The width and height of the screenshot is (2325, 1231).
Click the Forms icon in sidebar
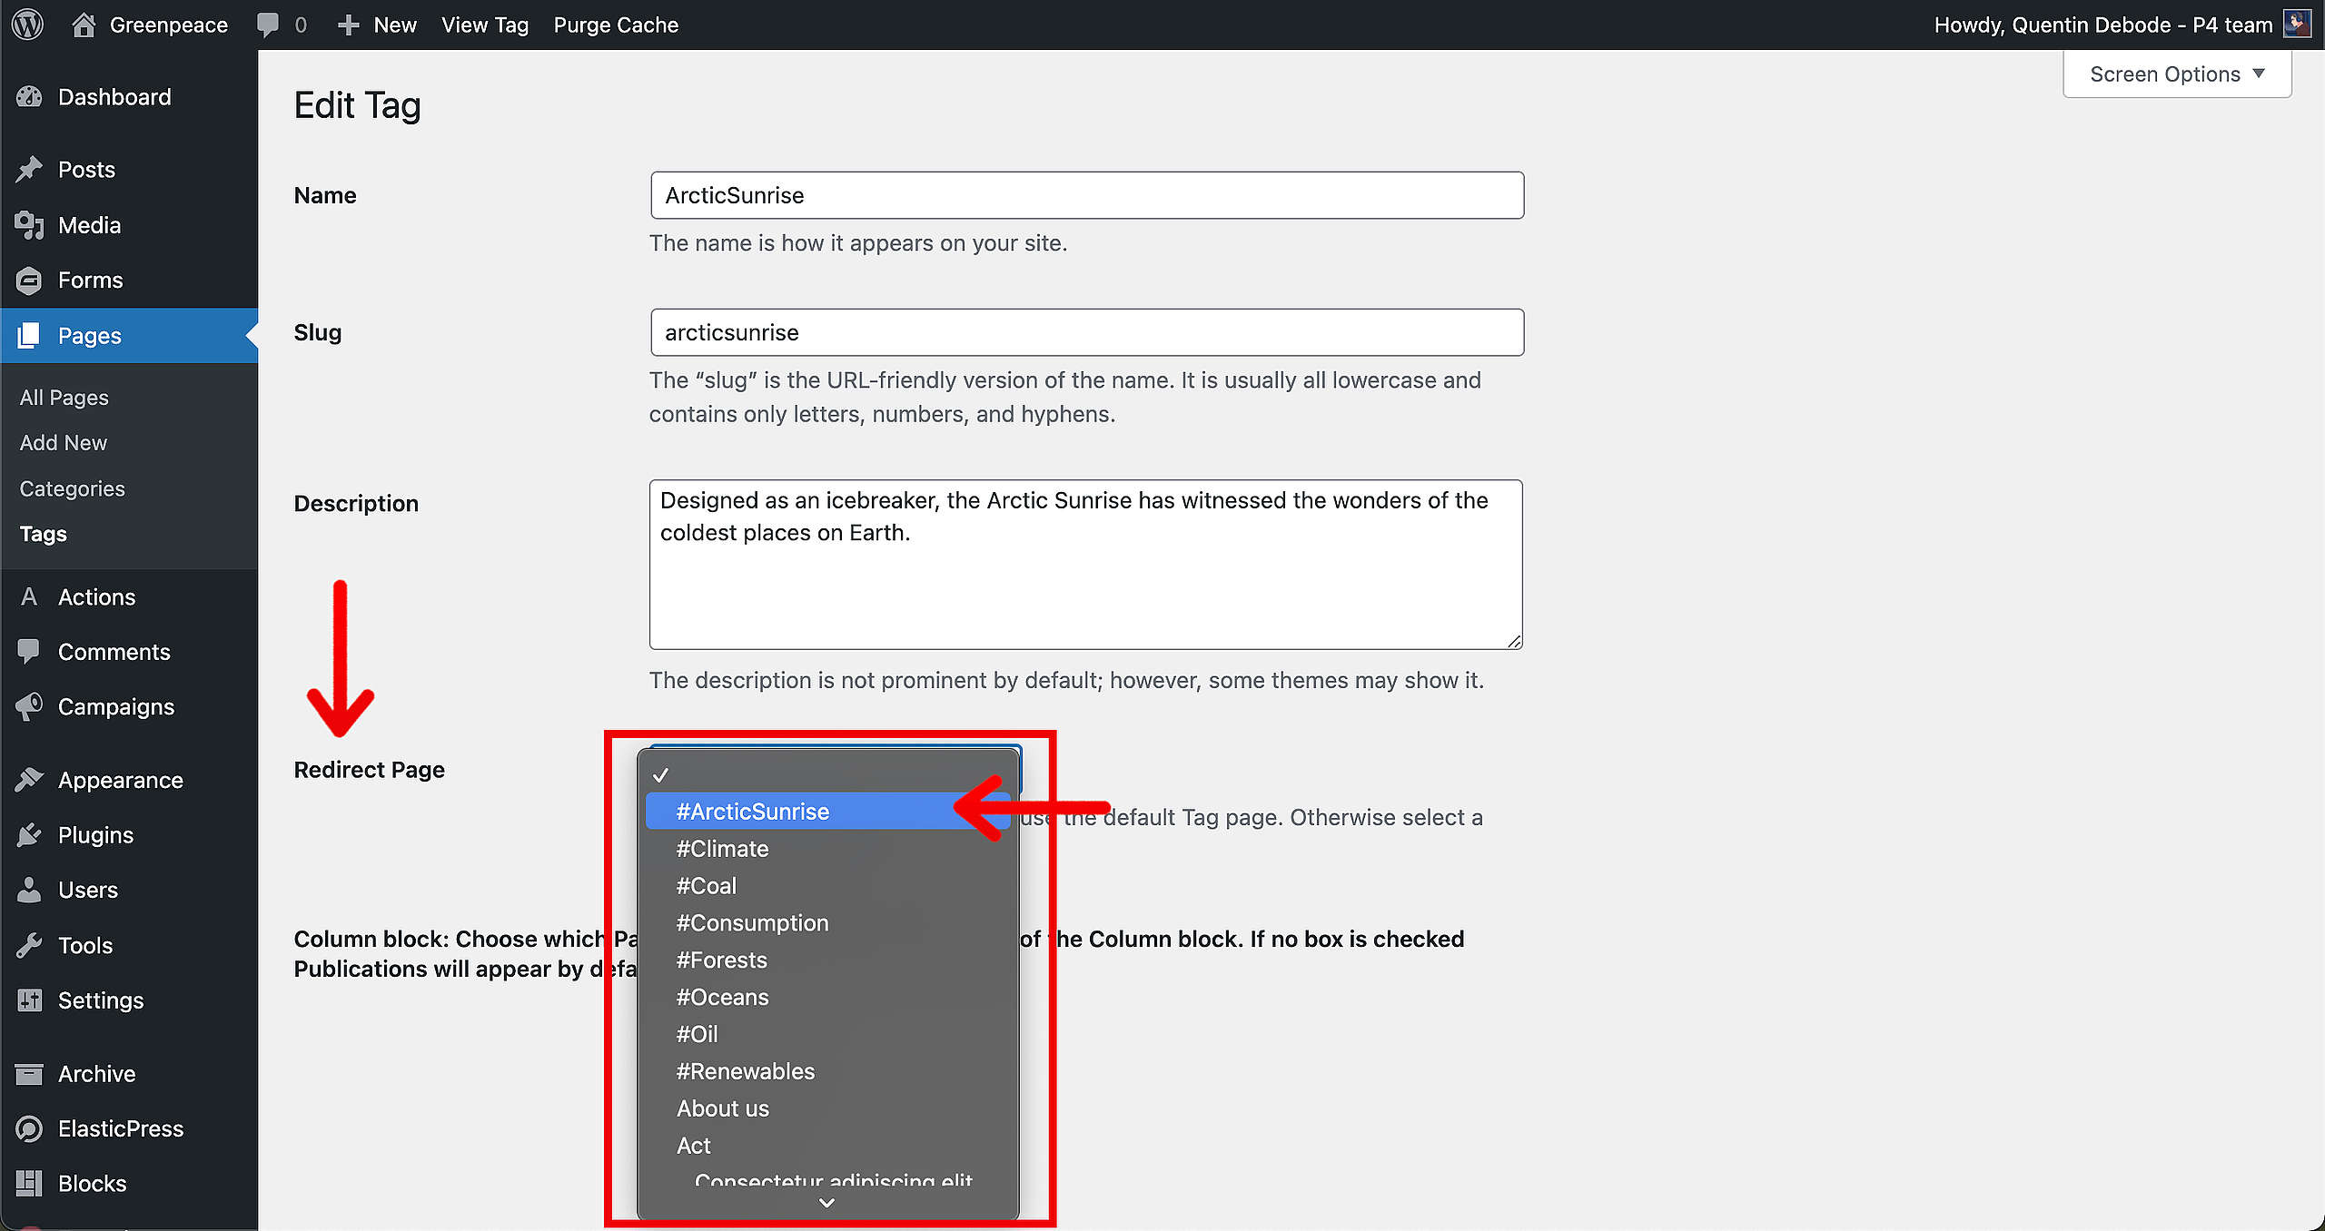[x=29, y=281]
